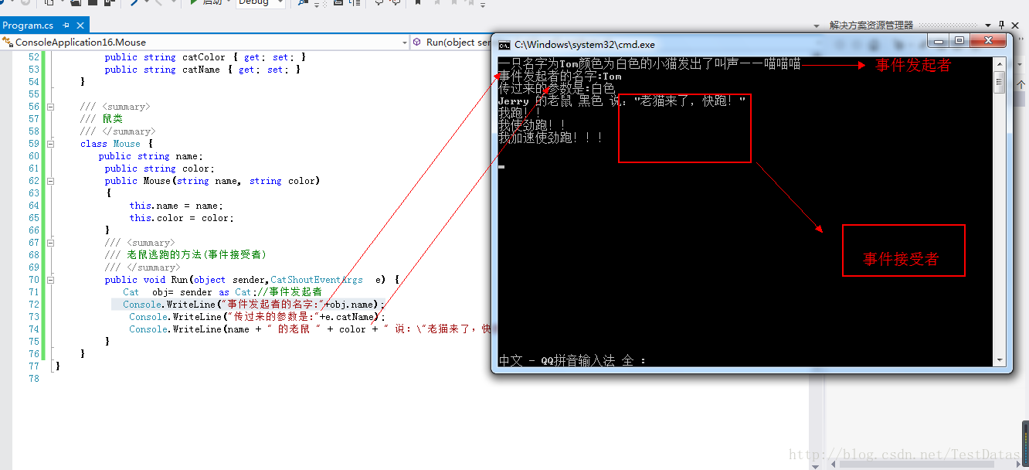1029x470 pixels.
Task: Click code line 'this.color = color;'
Action: pyautogui.click(x=182, y=218)
